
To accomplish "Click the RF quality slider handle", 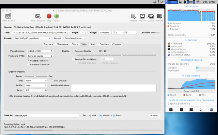I will [122, 55].
